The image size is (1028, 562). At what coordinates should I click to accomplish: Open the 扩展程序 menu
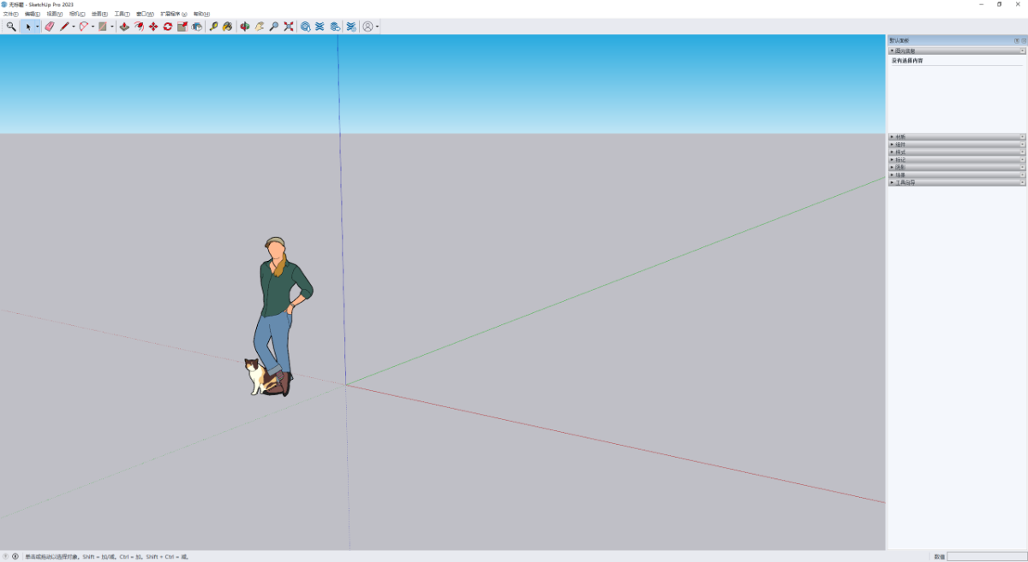pos(174,15)
